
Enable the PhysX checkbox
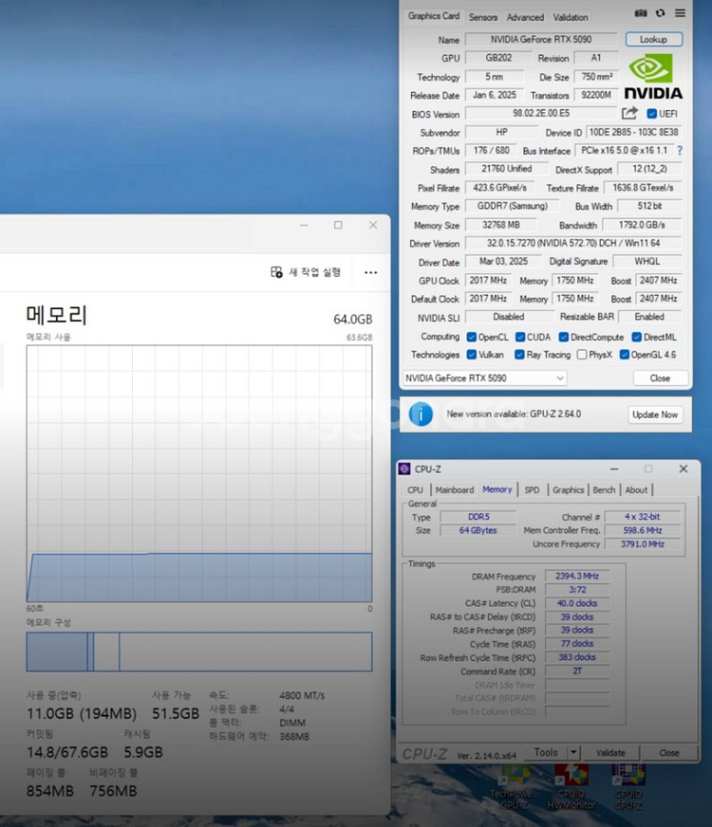pos(582,355)
